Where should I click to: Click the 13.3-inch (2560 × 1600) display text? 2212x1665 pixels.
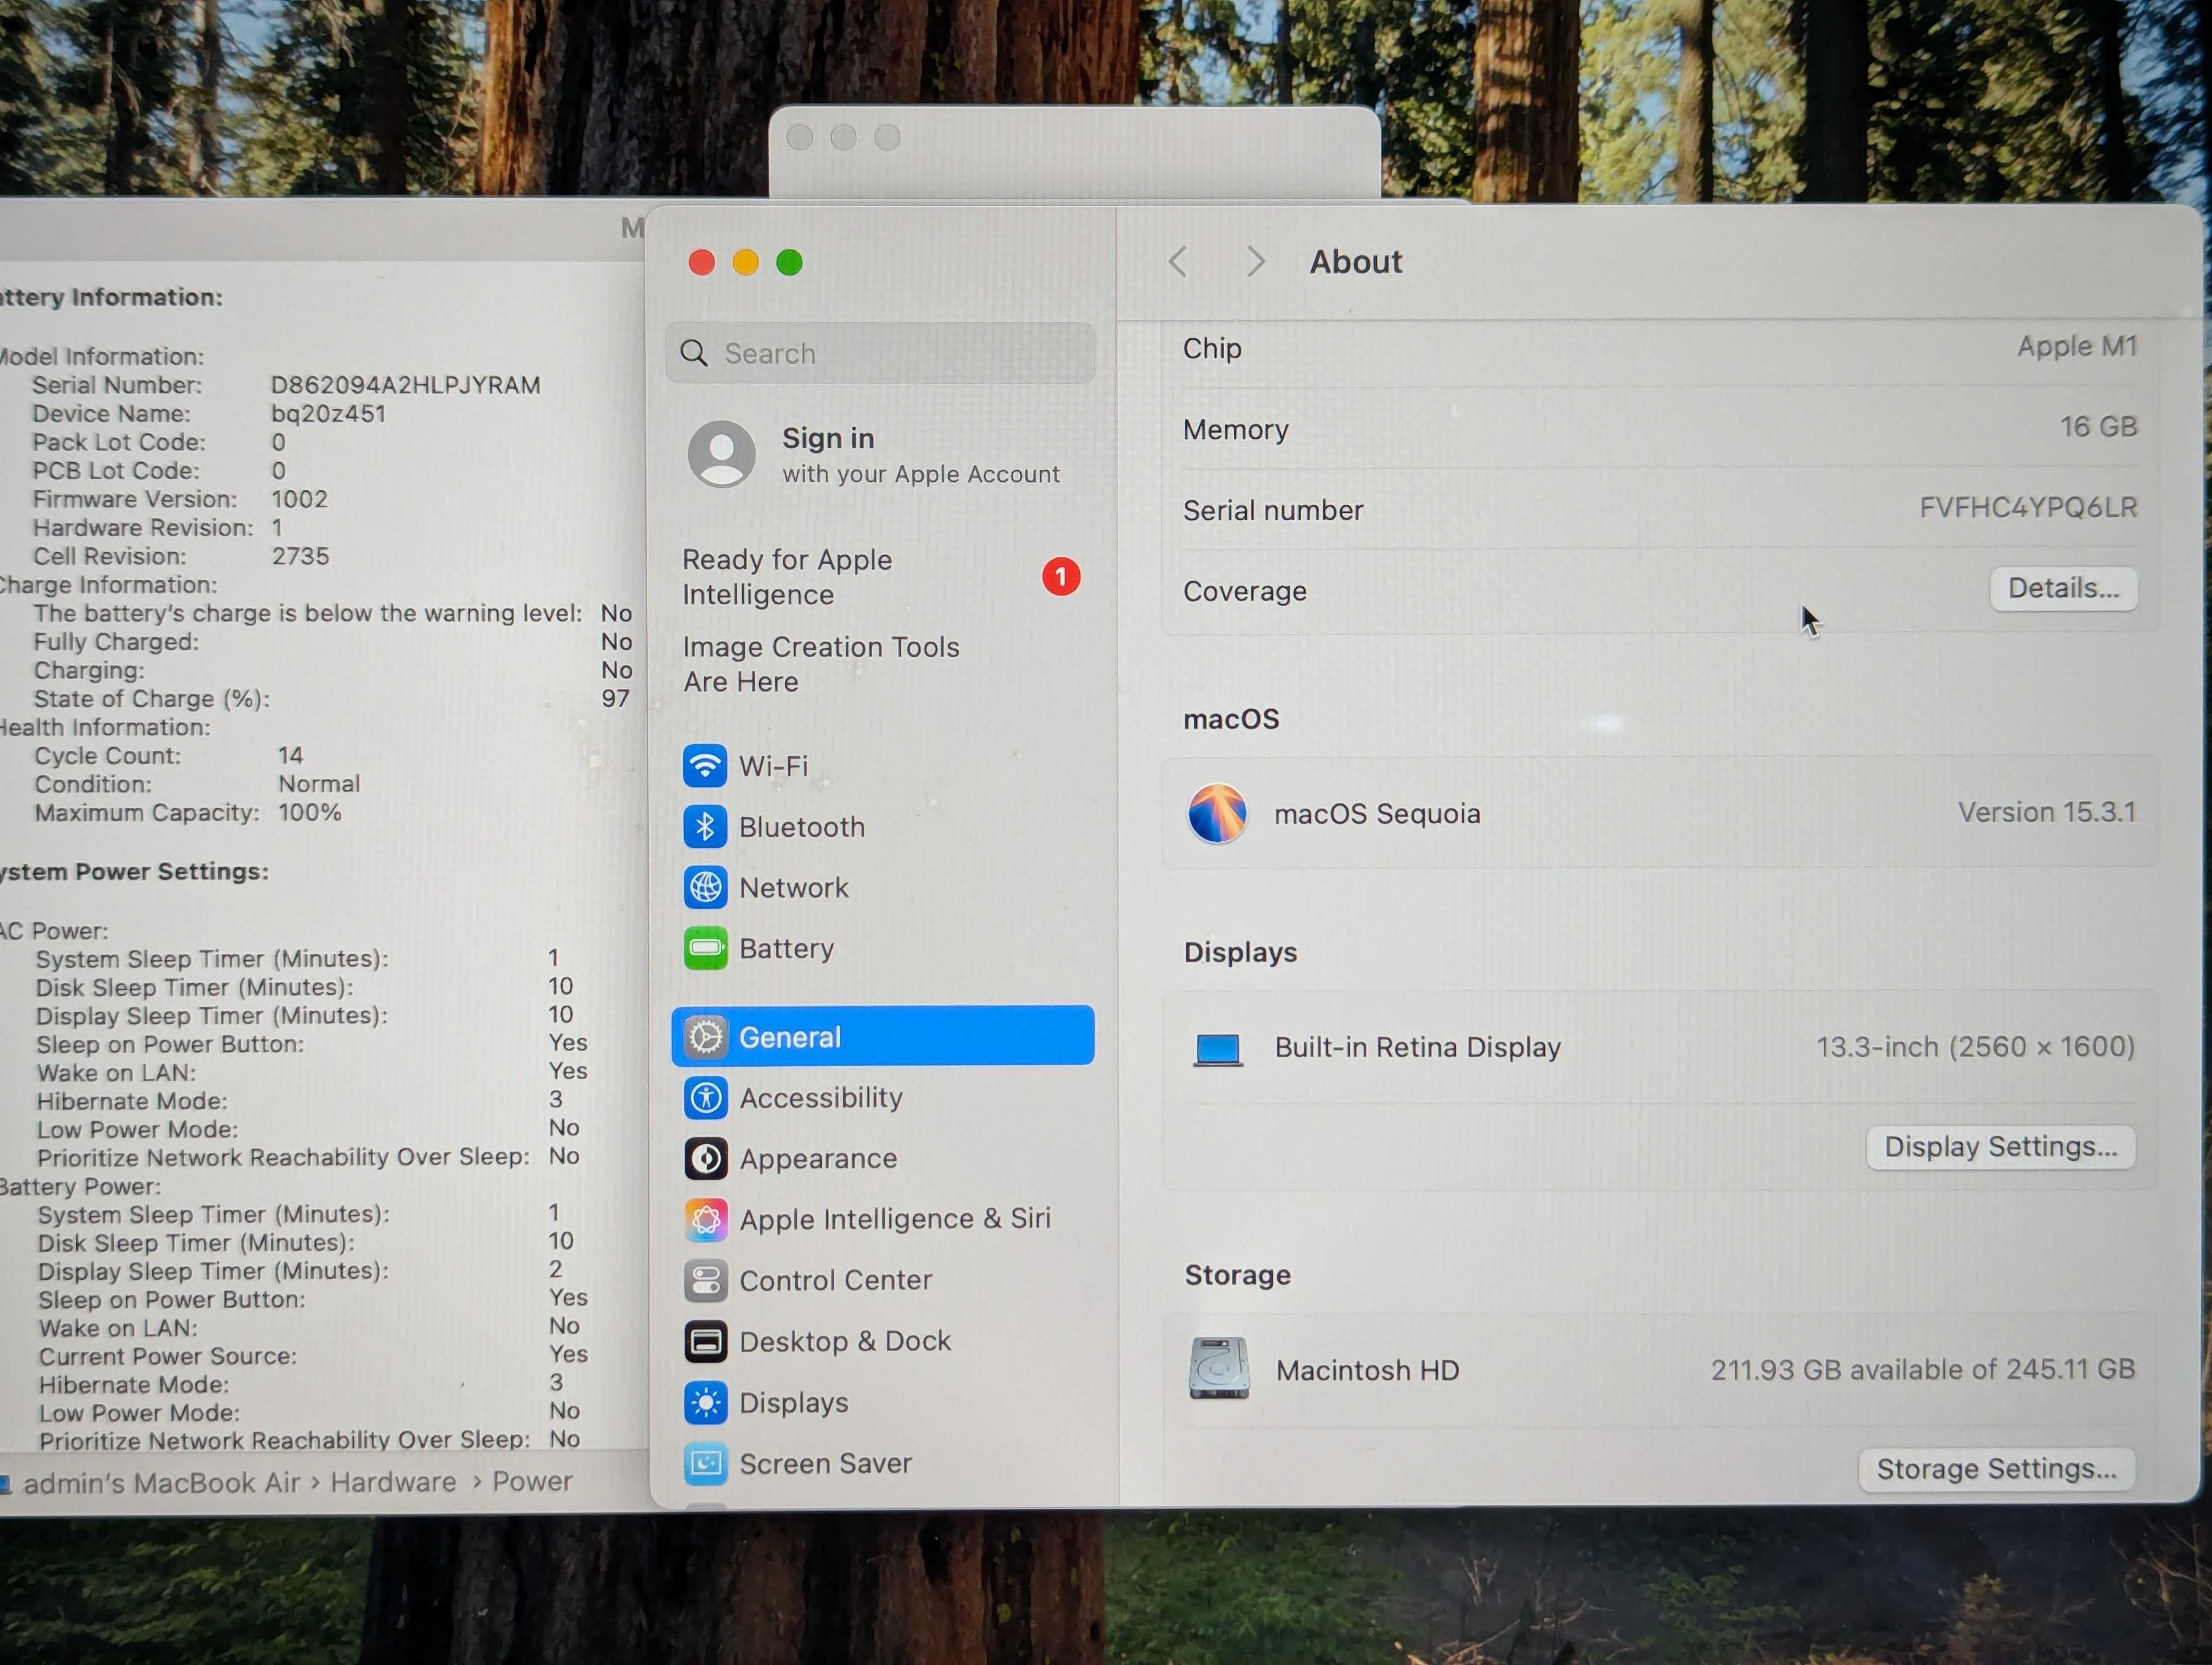tap(1975, 1047)
